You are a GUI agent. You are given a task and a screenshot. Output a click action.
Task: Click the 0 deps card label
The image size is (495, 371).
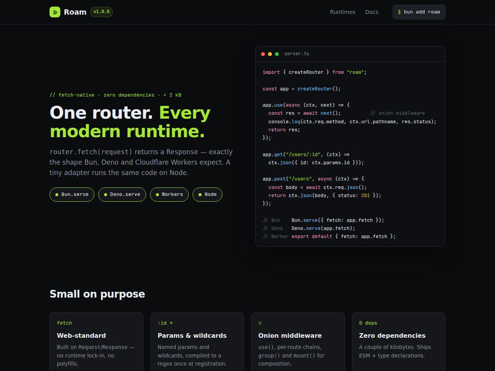click(x=368, y=323)
